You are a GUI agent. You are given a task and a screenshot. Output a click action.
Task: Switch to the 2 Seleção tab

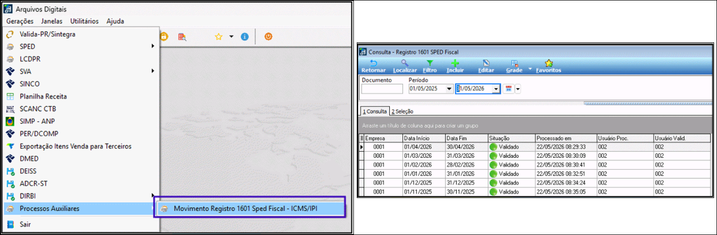[x=403, y=111]
